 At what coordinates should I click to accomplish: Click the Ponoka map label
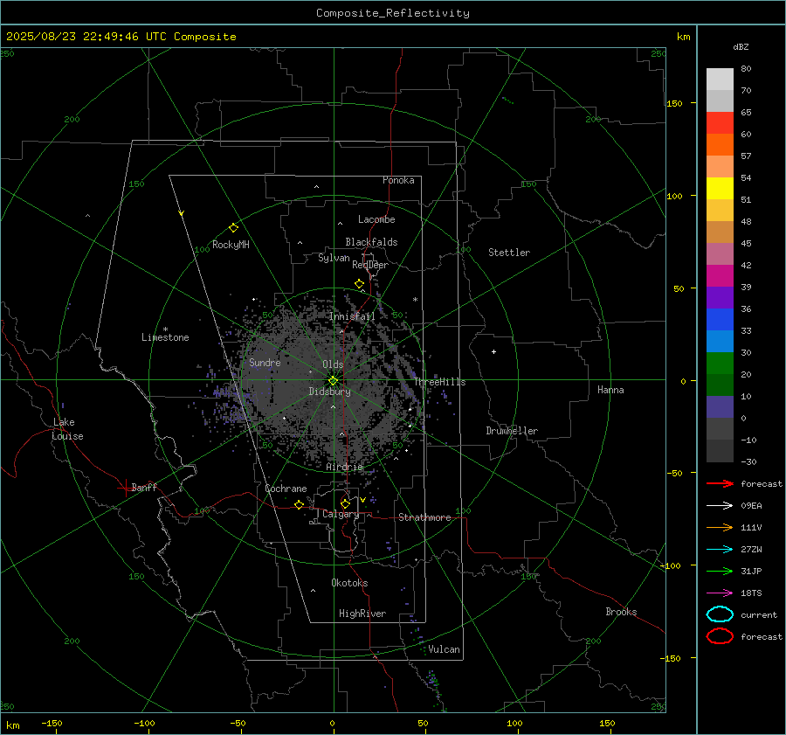pyautogui.click(x=398, y=180)
